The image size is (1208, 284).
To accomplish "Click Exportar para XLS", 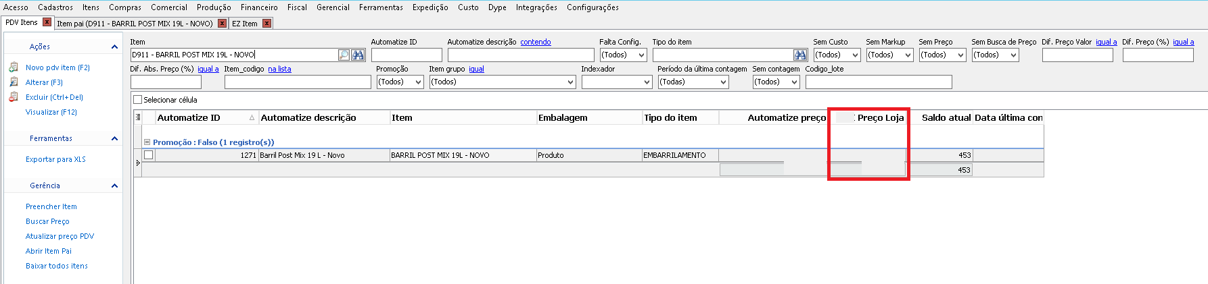I will [x=55, y=159].
